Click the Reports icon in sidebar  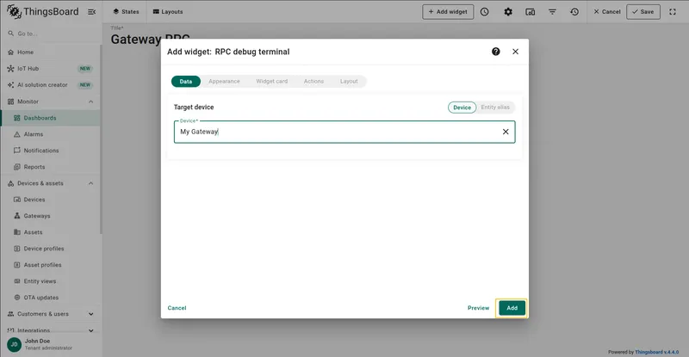coord(17,167)
